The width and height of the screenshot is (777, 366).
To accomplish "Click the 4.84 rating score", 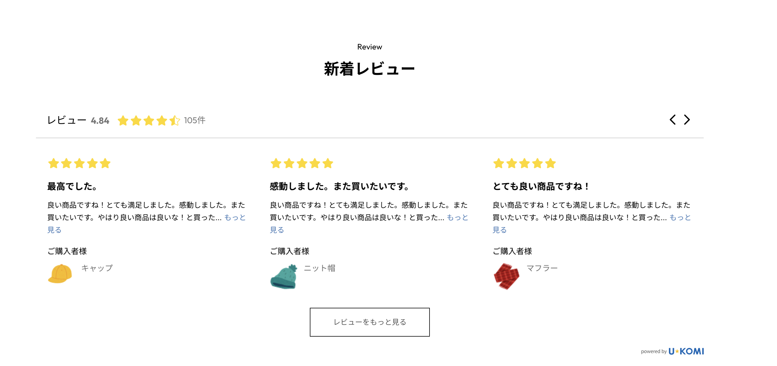I will click(100, 121).
